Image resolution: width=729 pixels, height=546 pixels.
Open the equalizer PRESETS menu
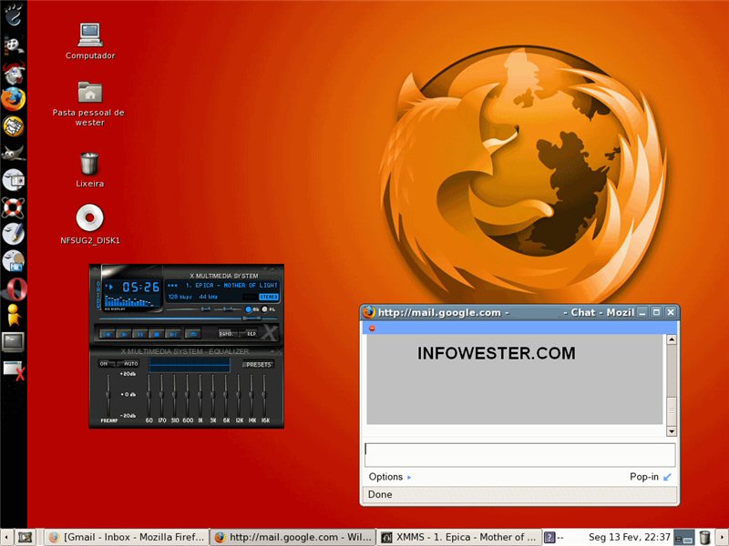258,364
